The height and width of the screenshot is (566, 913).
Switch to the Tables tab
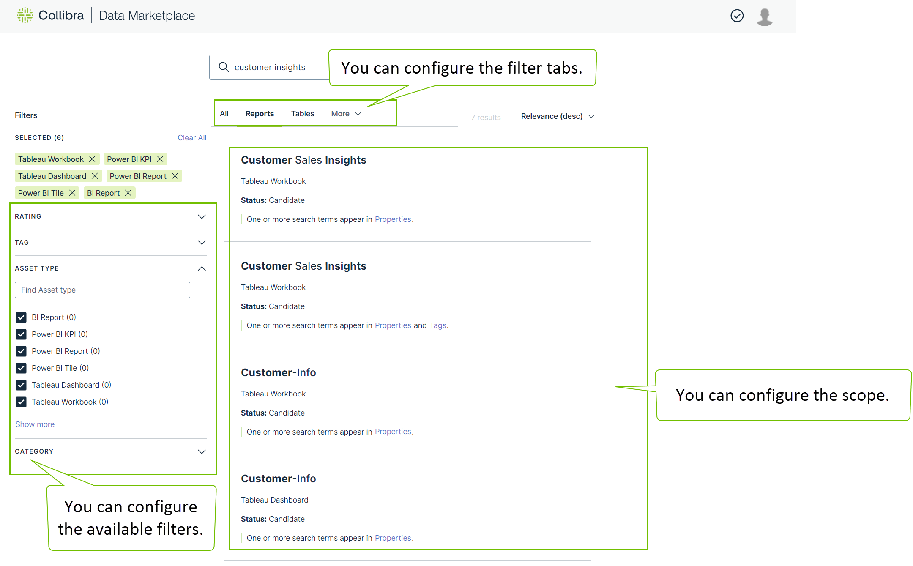click(x=302, y=114)
